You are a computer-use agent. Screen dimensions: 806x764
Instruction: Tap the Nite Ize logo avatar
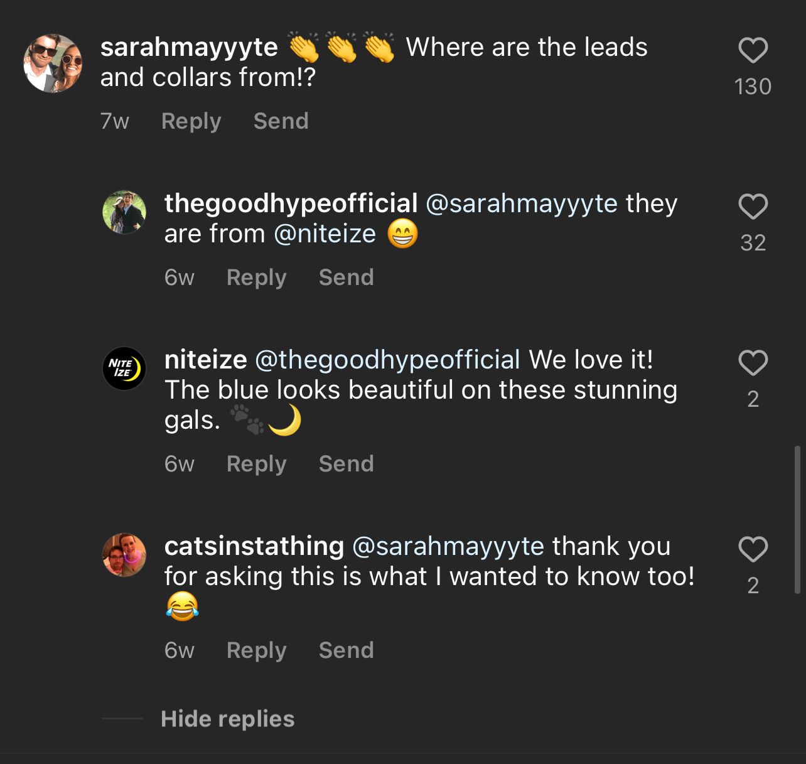click(x=124, y=369)
